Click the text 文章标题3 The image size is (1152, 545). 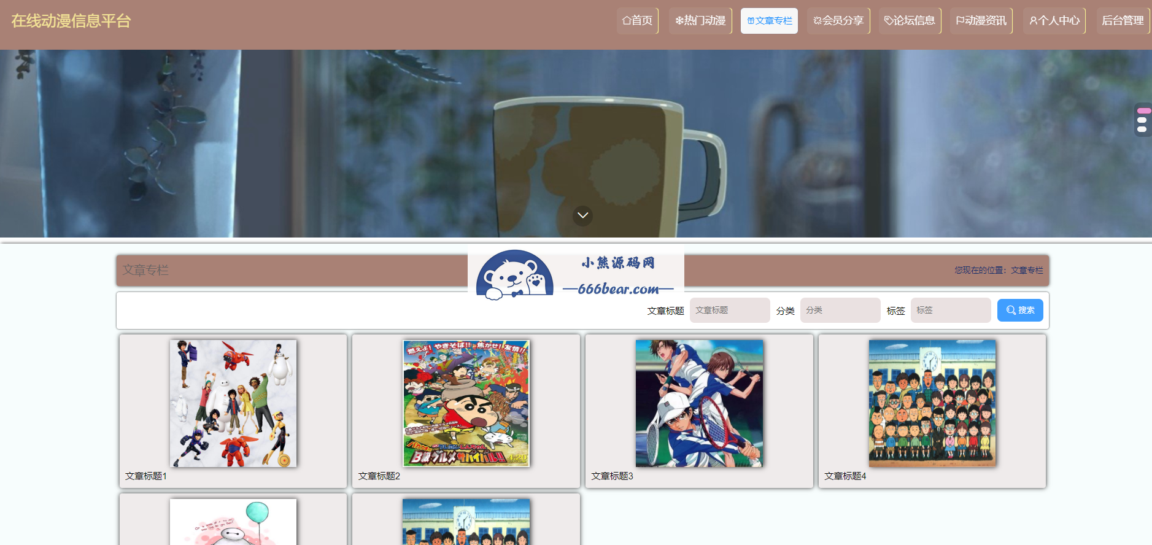point(612,476)
